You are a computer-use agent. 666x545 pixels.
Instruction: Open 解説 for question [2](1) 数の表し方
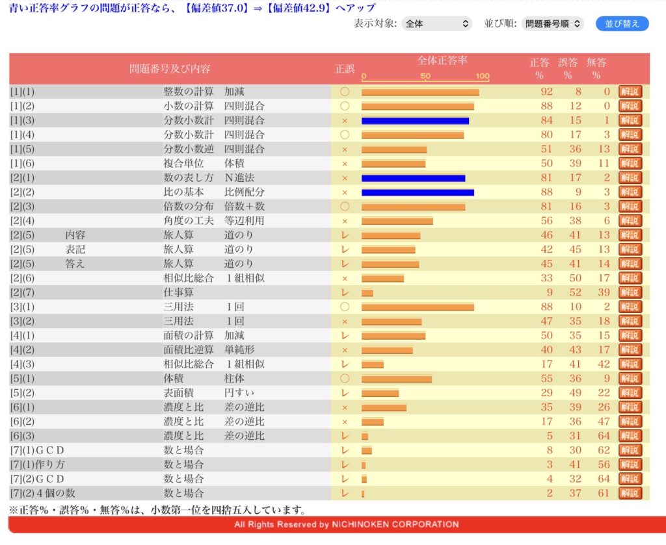click(x=630, y=177)
